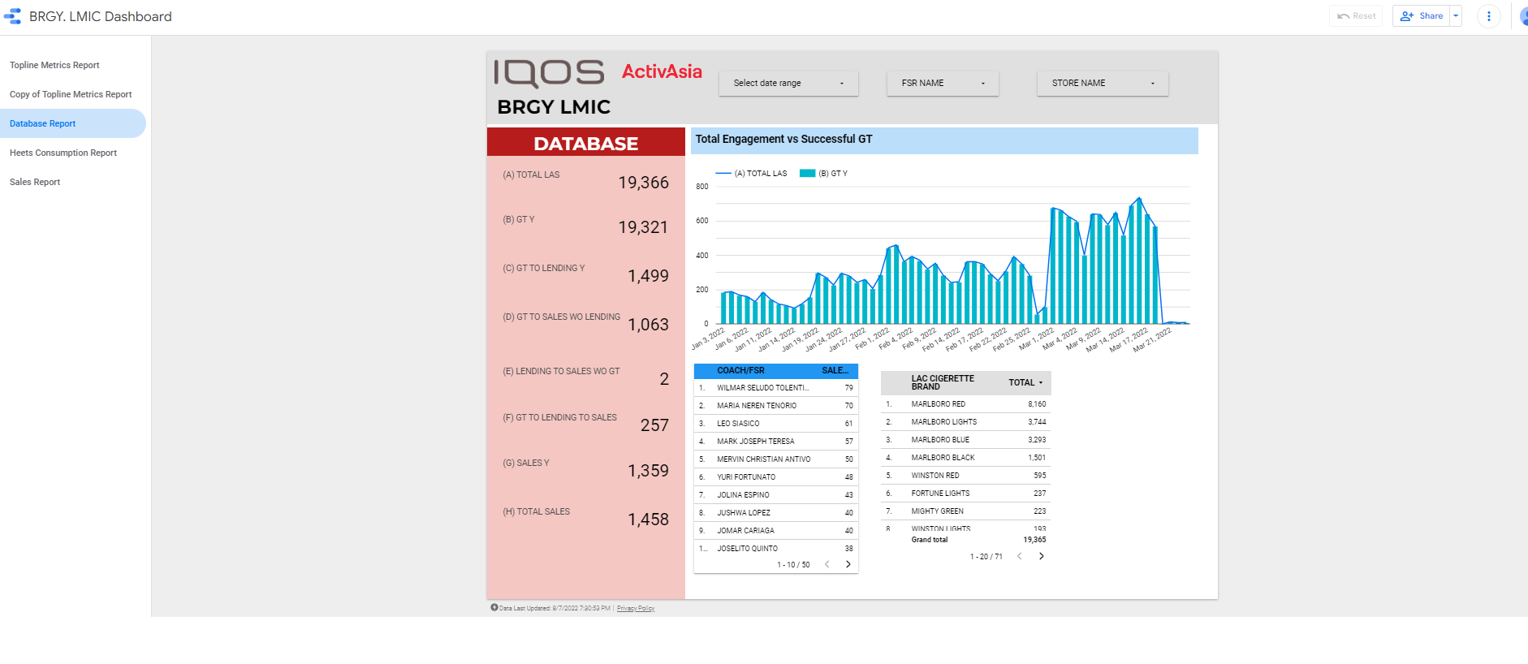
Task: Click the GT TO LENDING Y value 1,499
Action: 649,276
